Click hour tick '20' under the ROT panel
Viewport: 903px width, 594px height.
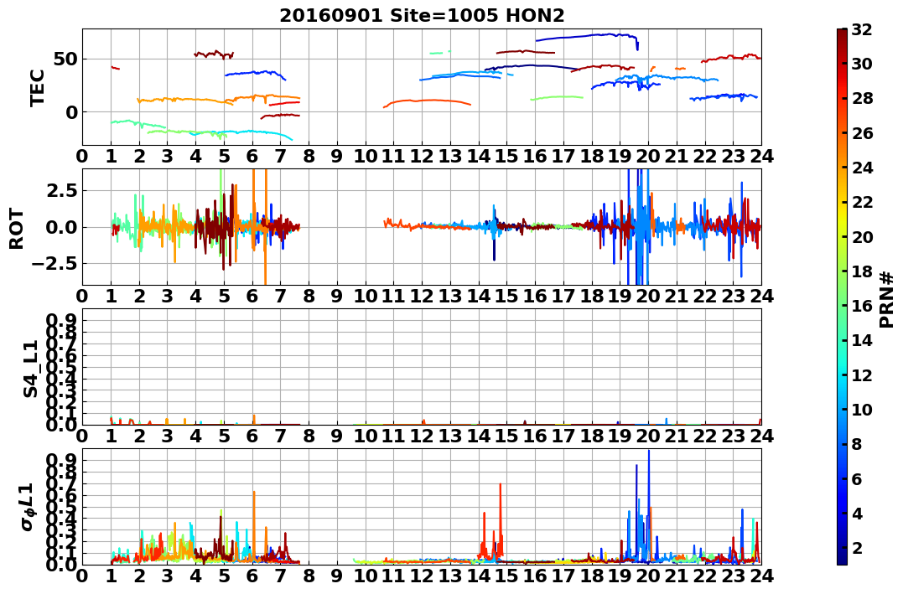(x=648, y=296)
